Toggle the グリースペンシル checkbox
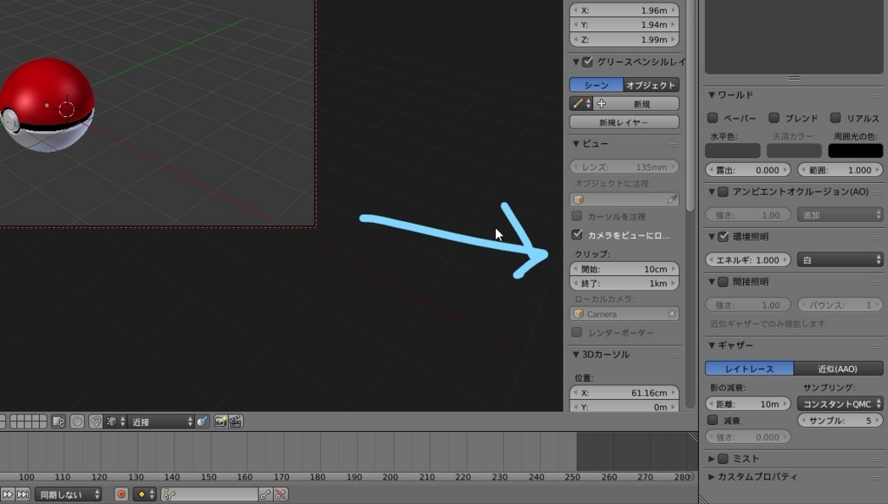The image size is (888, 504). click(x=587, y=62)
